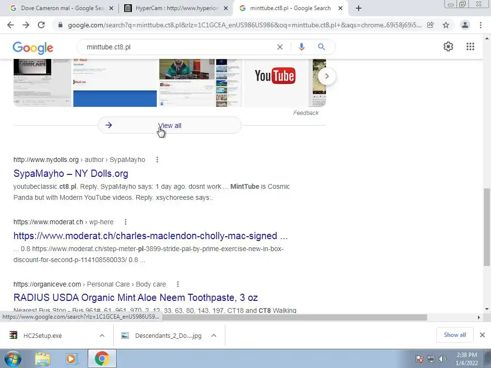Viewport: 491px width, 368px height.
Task: Open the downloaded Descendants_2 jpg file
Action: [161, 336]
